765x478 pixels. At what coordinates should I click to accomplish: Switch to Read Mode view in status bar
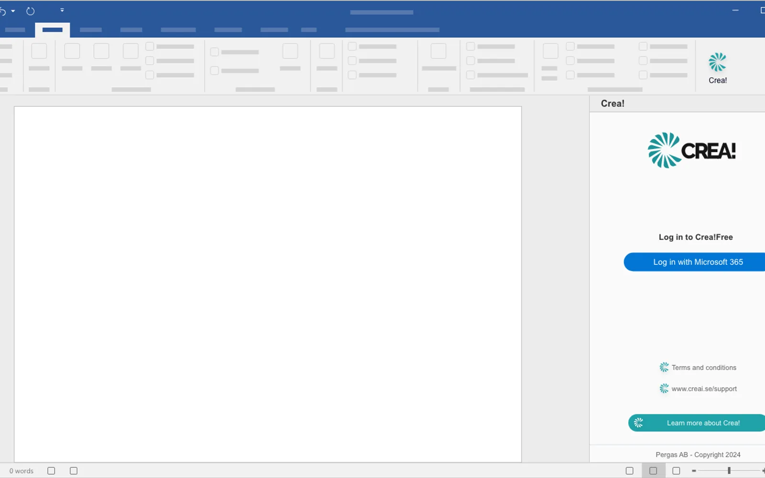(x=630, y=471)
